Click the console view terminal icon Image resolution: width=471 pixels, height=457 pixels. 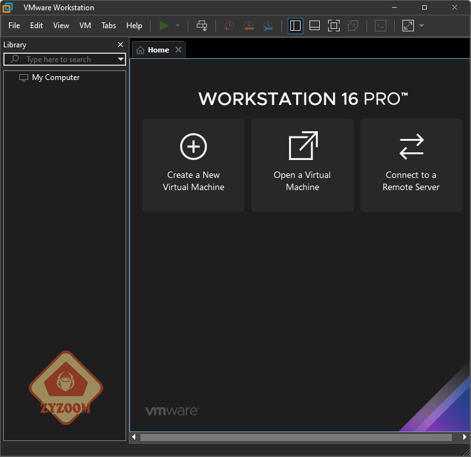[x=381, y=26]
